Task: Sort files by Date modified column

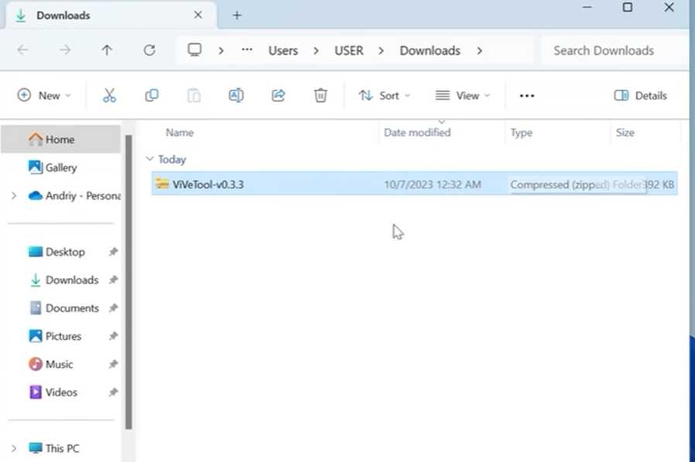Action: click(x=416, y=132)
